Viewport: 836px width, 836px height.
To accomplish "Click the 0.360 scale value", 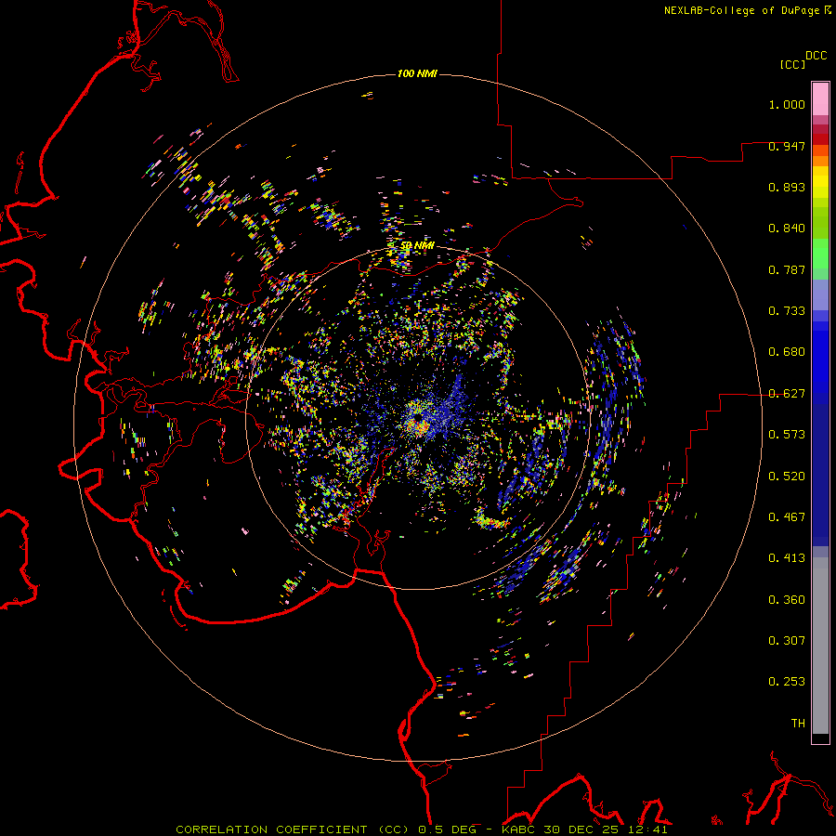I will pos(787,600).
